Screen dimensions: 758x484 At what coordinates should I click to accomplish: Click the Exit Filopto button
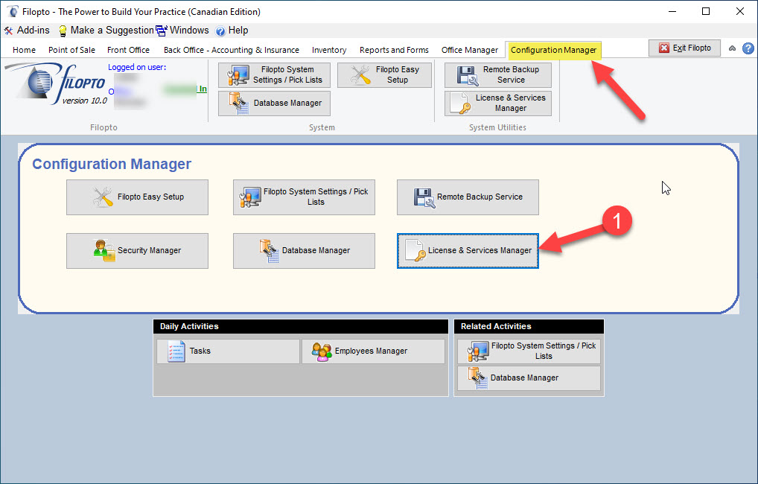(684, 48)
